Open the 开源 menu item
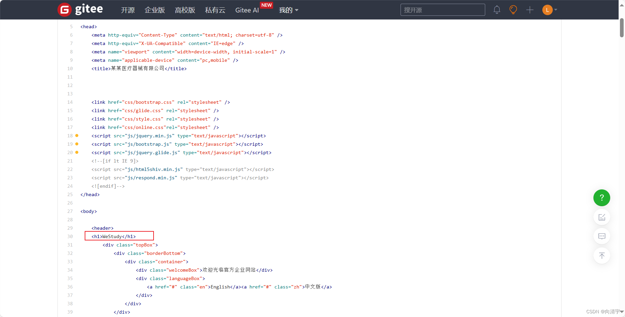The height and width of the screenshot is (317, 625). tap(128, 10)
